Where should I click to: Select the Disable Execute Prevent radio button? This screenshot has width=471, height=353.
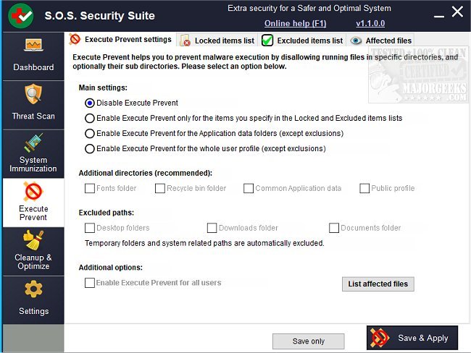(x=90, y=103)
